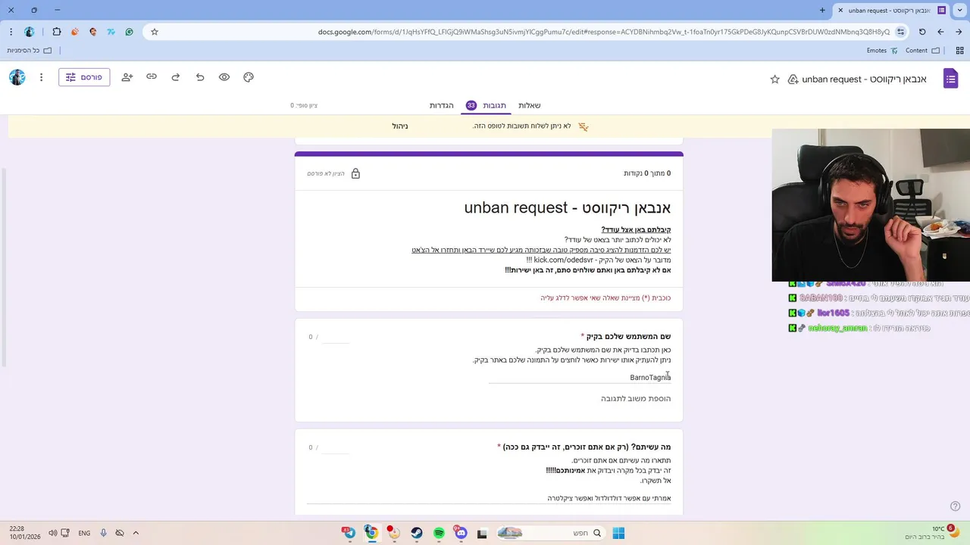Viewport: 970px width, 545px height.
Task: Show hidden tray icons chevron
Action: (136, 533)
